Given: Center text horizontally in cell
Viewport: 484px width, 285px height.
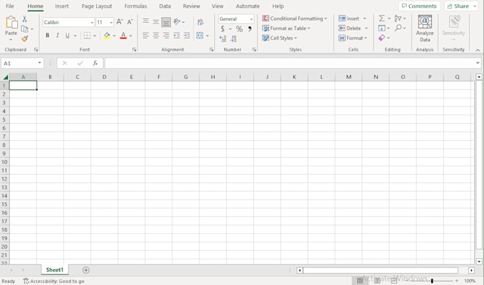Looking at the screenshot, I should pyautogui.click(x=156, y=36).
